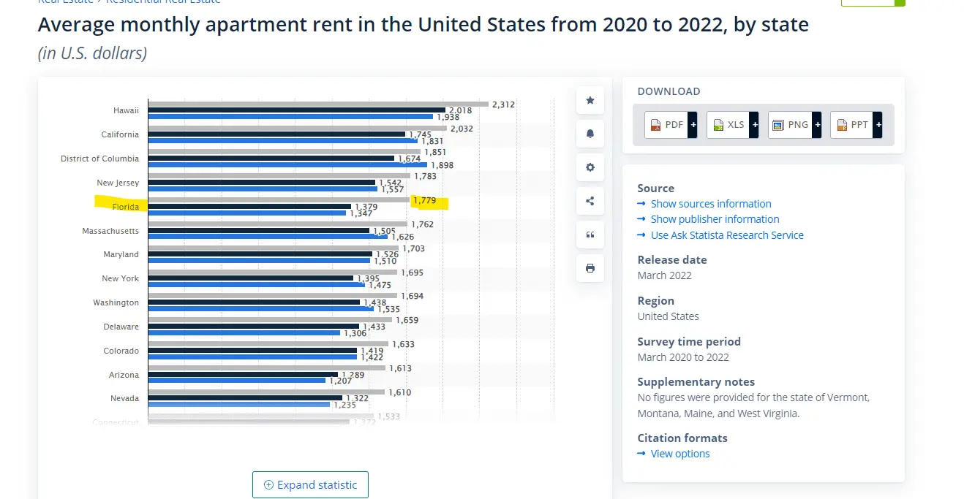Open Show publisher information link
Image resolution: width=964 pixels, height=499 pixels.
(715, 219)
